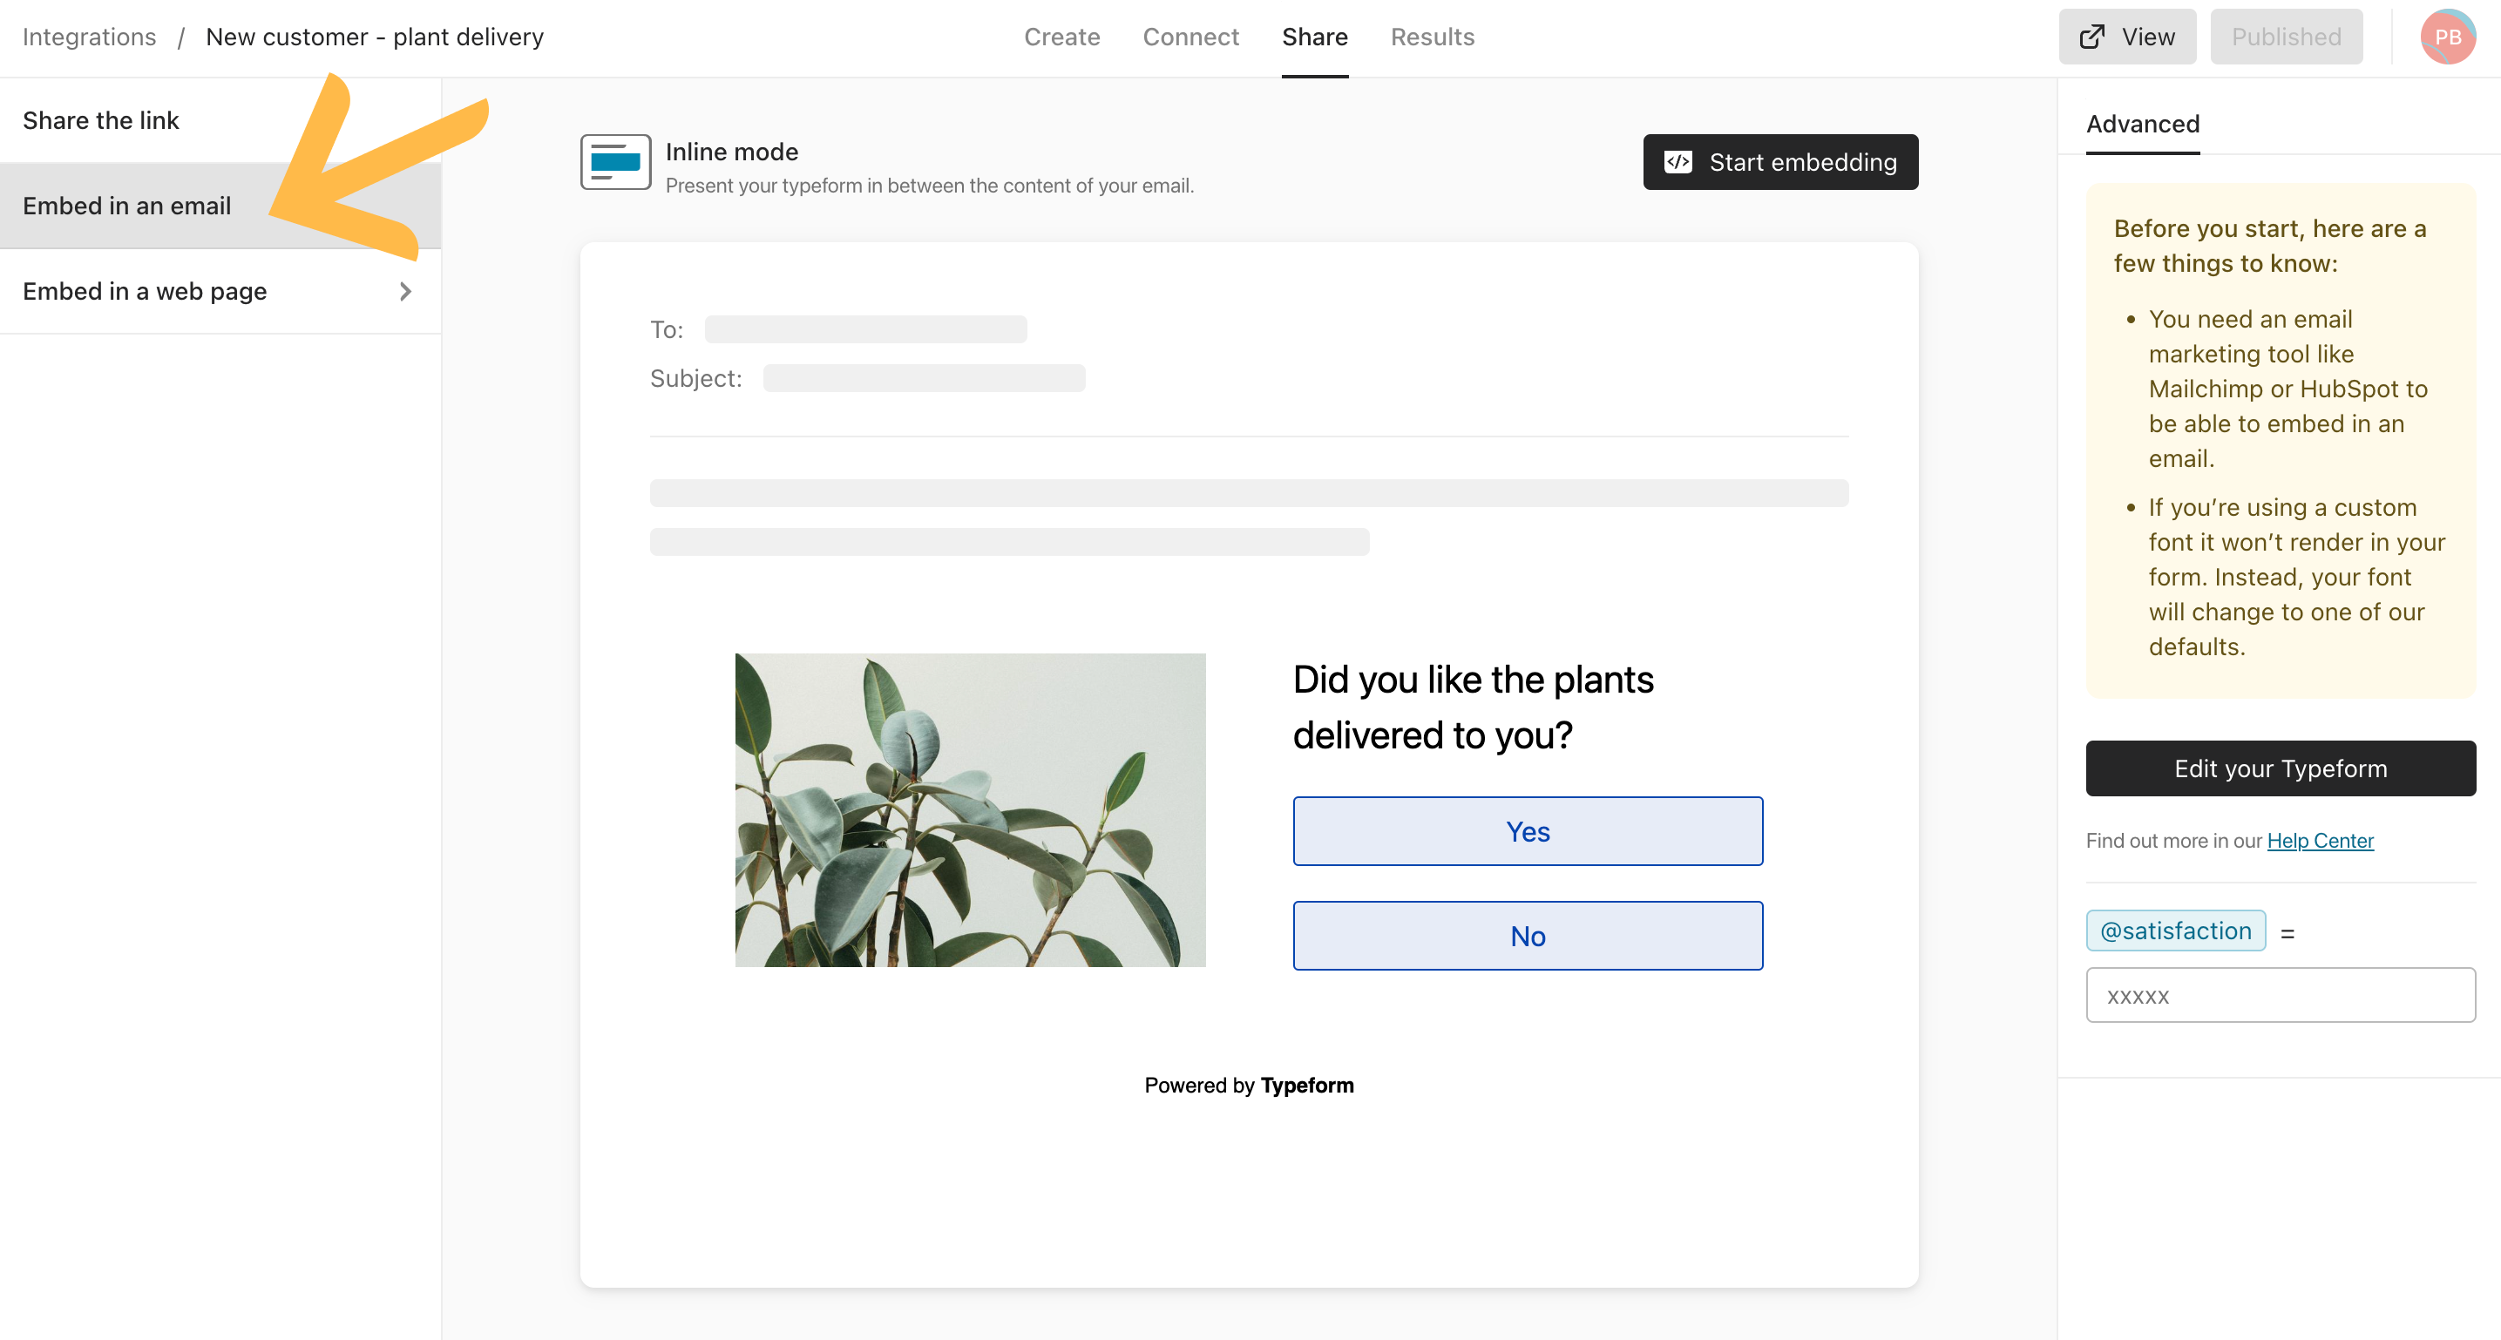Click the code icon on Start embedding
Viewport: 2501px width, 1340px height.
(1678, 161)
